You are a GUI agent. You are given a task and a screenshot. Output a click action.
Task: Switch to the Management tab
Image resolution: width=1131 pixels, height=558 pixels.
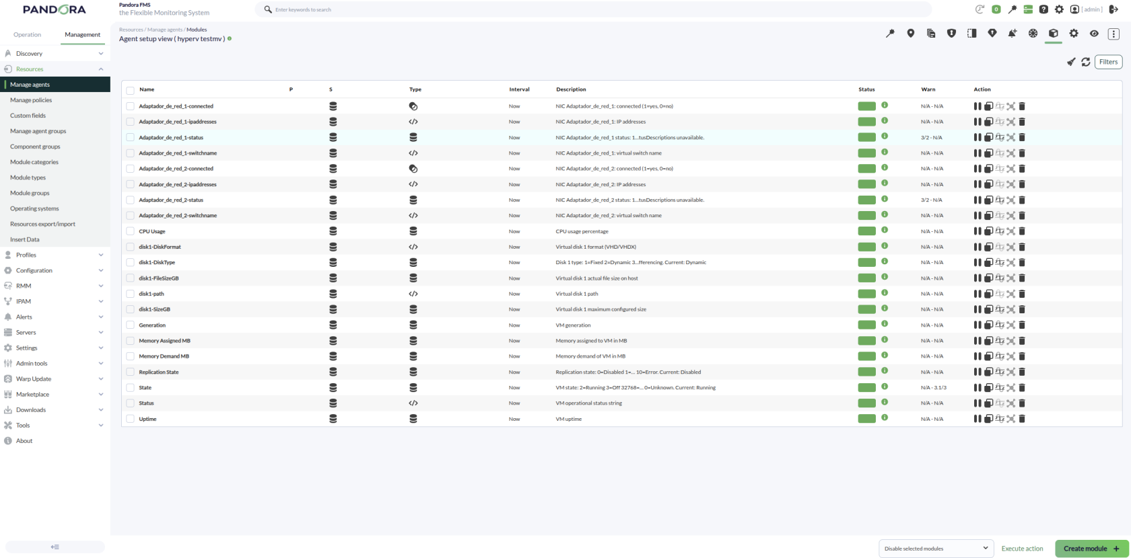click(x=82, y=35)
